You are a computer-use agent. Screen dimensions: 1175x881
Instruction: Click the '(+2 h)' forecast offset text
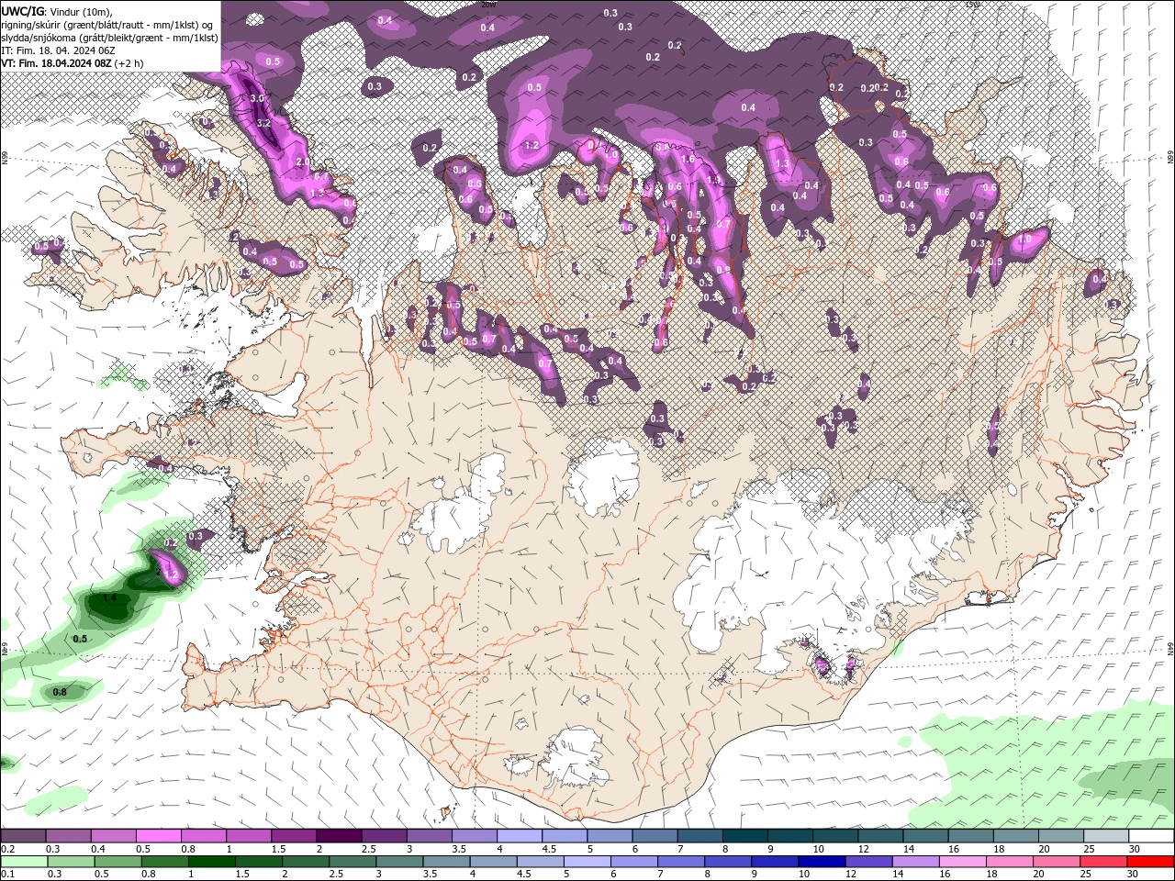129,63
